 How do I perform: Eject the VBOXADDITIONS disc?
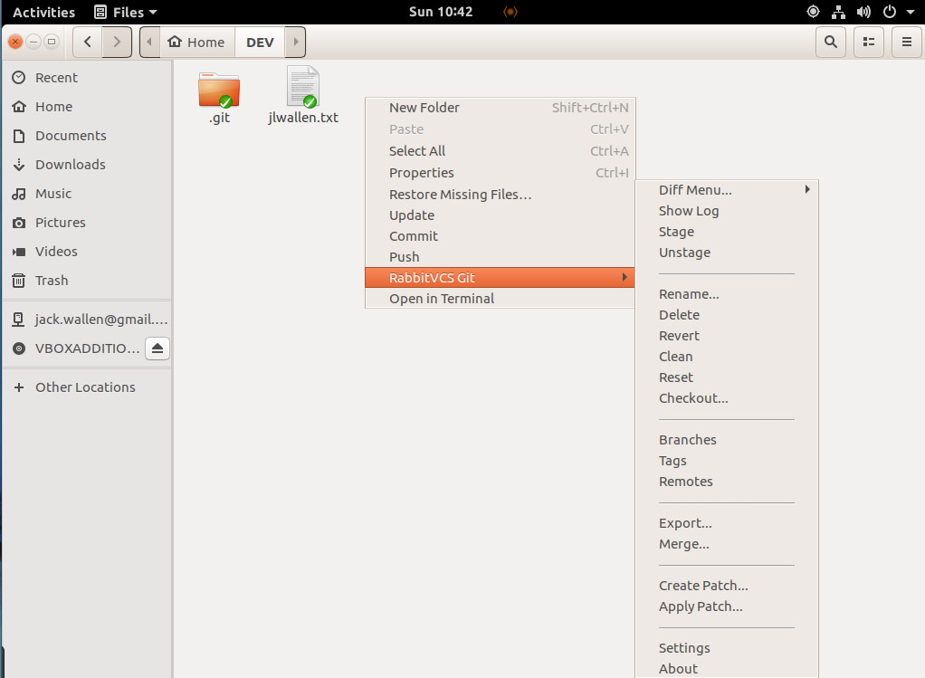(157, 349)
